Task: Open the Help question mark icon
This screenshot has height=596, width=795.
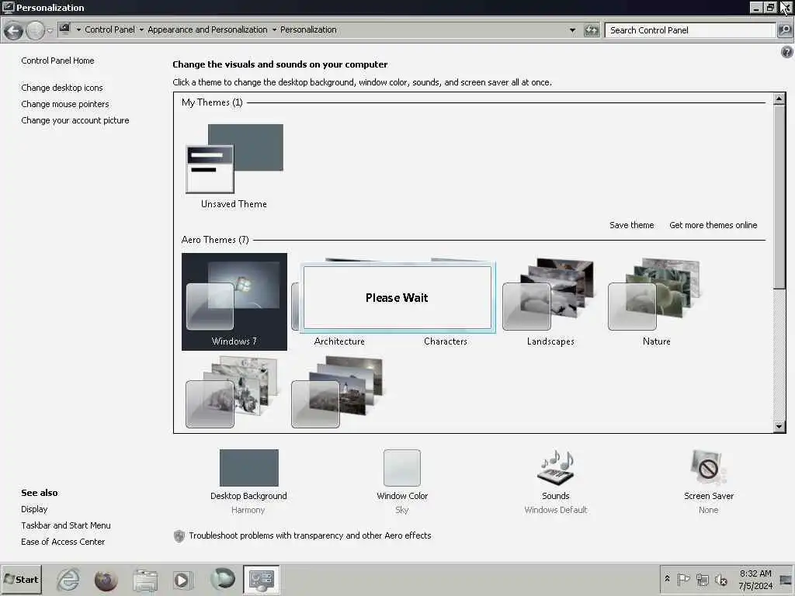Action: pyautogui.click(x=787, y=52)
